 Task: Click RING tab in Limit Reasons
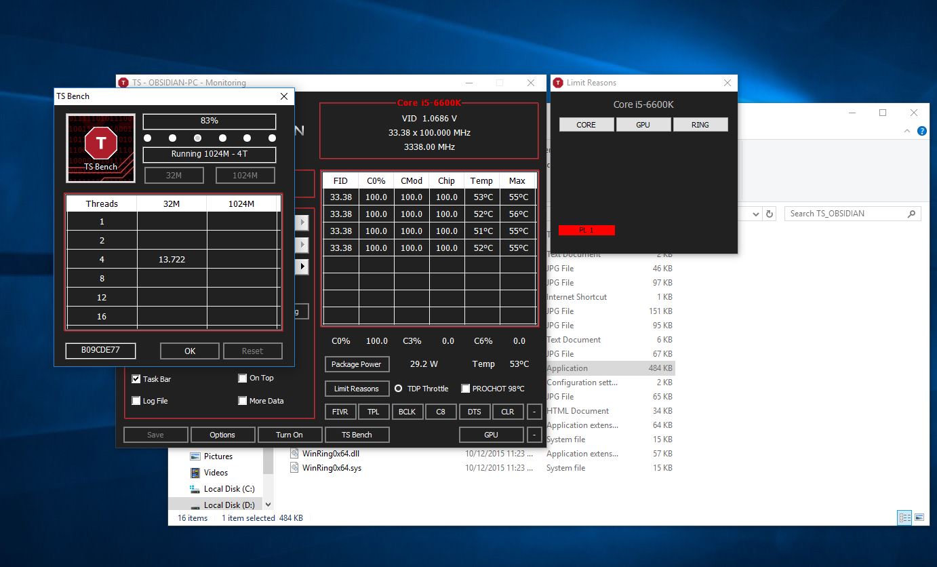[700, 125]
